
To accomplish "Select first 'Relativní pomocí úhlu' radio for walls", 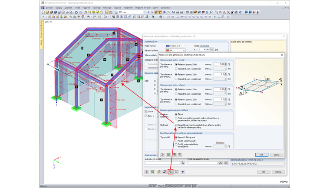I will click(176, 64).
